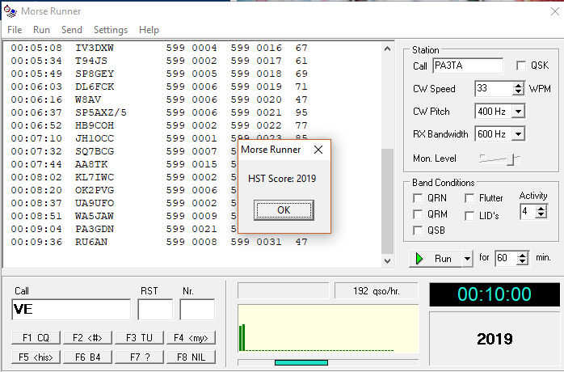Screen dimensions: 564x372
Task: Click the Nr. input field
Action: point(197,310)
